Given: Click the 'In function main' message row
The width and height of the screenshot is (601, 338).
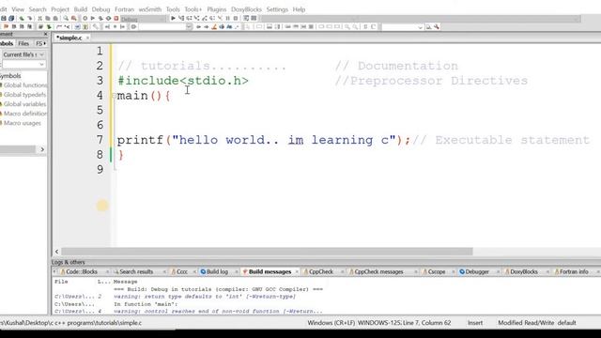Looking at the screenshot, I should [x=146, y=304].
